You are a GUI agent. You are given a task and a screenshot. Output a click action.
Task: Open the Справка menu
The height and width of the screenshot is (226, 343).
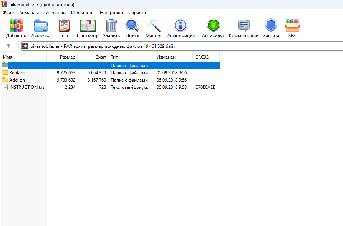click(137, 13)
